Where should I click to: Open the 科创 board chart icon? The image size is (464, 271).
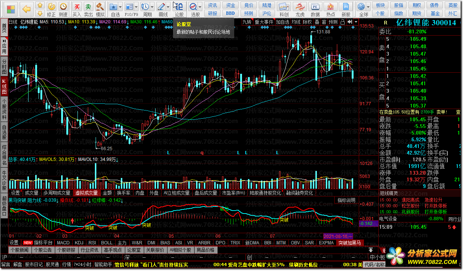284,10
